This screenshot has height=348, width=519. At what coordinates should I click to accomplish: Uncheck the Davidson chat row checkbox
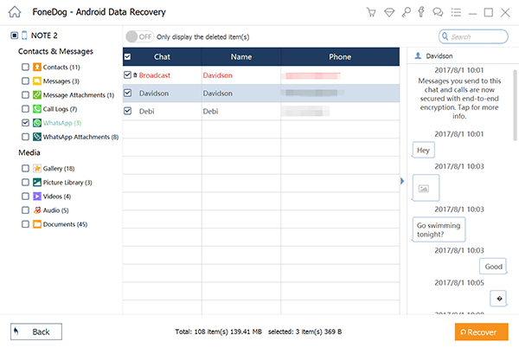click(127, 93)
